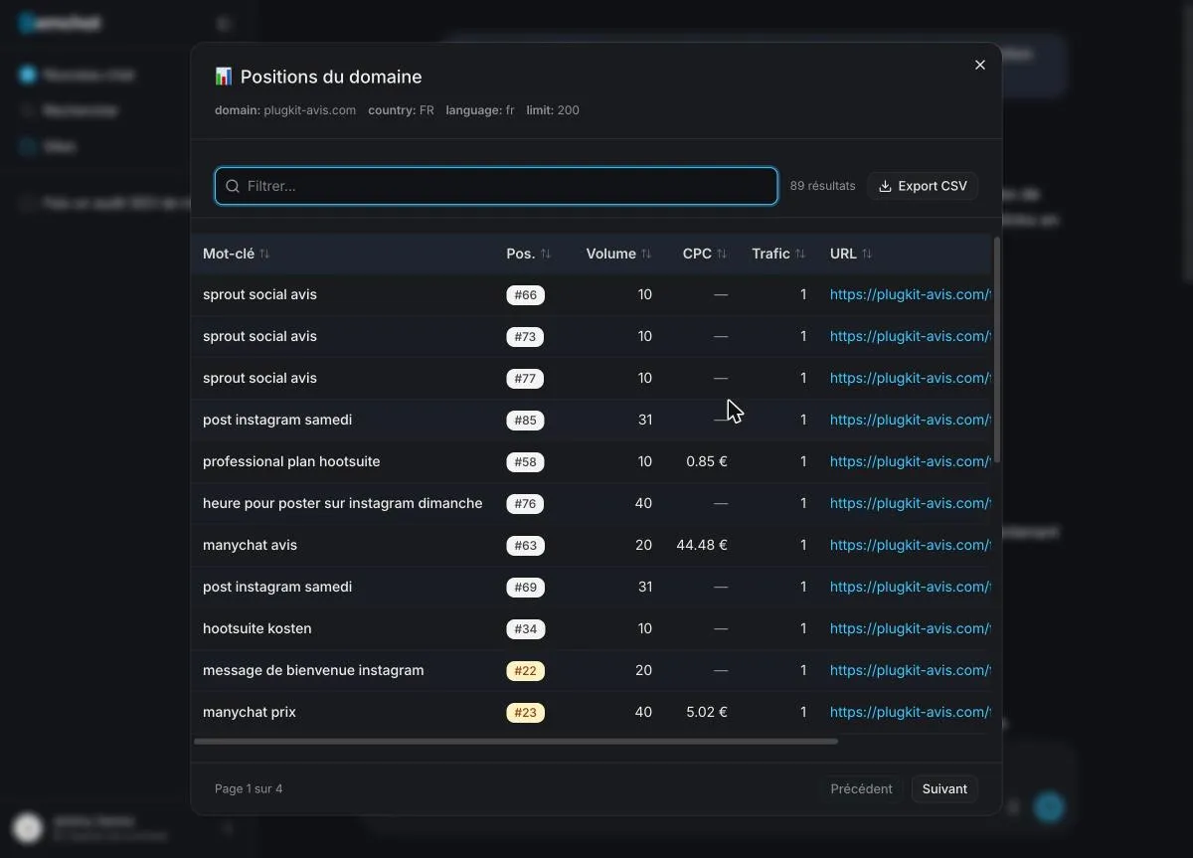Select position badge #77
Viewport: 1193px width, 858px height.
point(525,379)
